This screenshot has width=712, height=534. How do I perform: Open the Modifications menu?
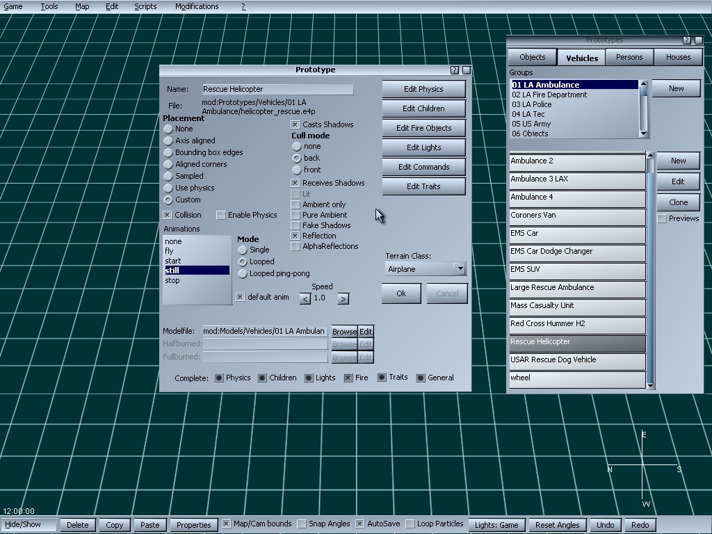197,6
